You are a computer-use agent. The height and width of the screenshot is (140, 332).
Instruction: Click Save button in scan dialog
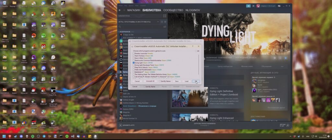point(177,81)
